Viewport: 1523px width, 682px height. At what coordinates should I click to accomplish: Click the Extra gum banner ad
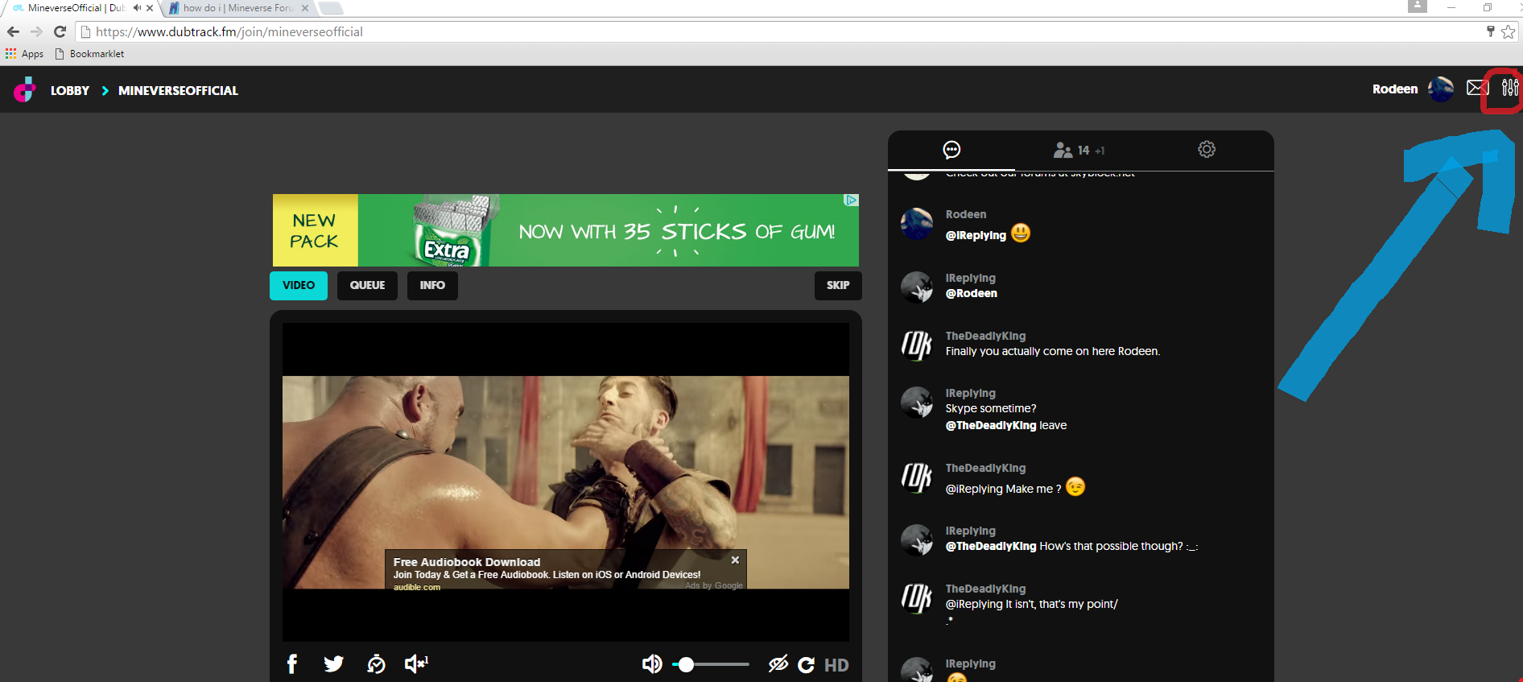566,230
